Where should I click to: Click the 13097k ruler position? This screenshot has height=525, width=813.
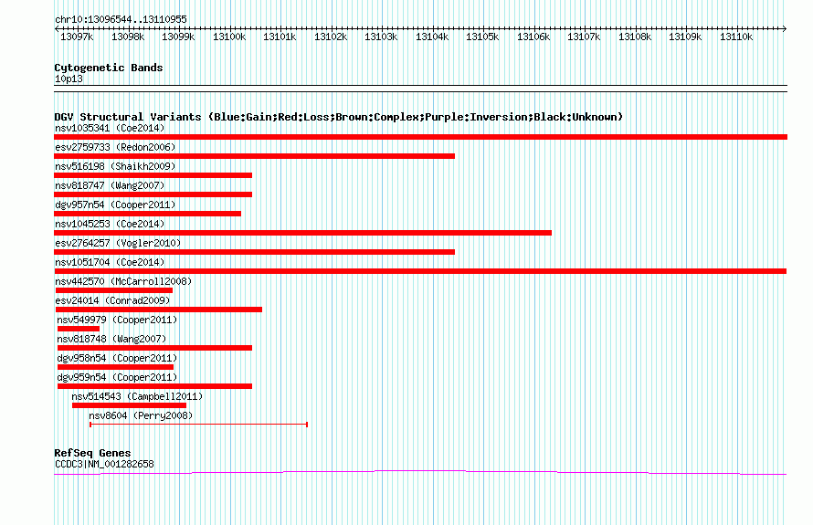click(77, 37)
